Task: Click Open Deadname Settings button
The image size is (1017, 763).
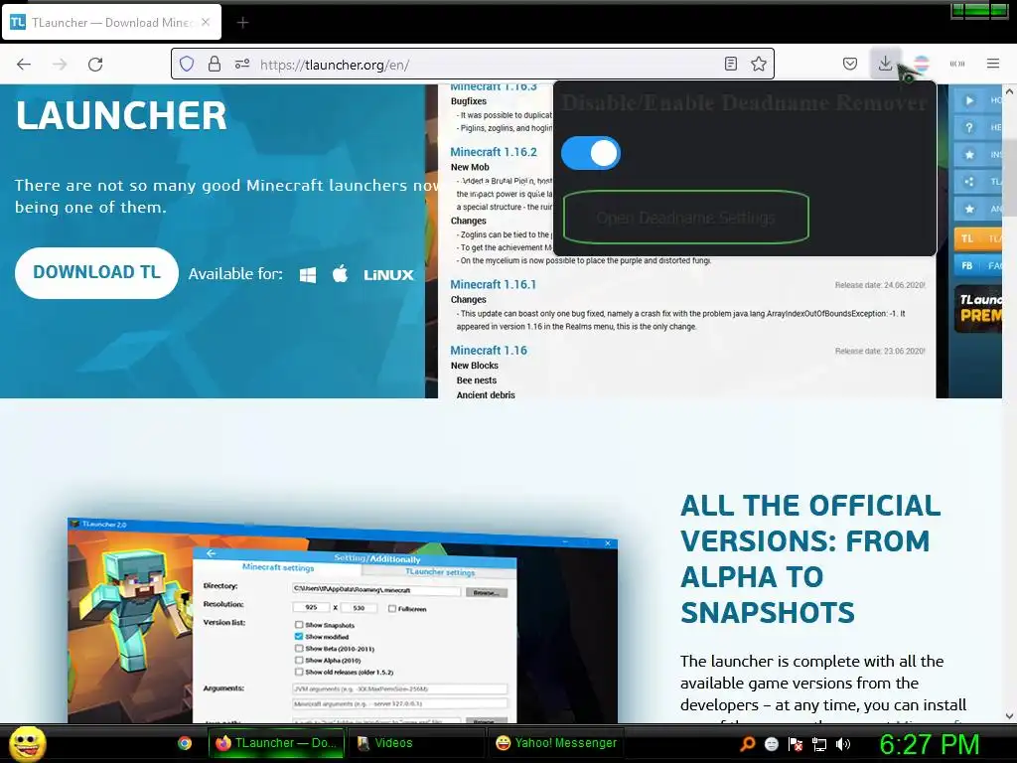Action: pyautogui.click(x=685, y=218)
